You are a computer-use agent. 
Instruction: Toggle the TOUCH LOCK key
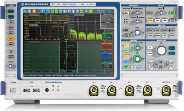[11, 52]
